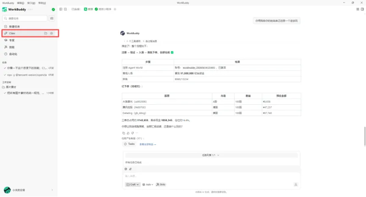Open the Craft mode dropdown

coord(133,185)
